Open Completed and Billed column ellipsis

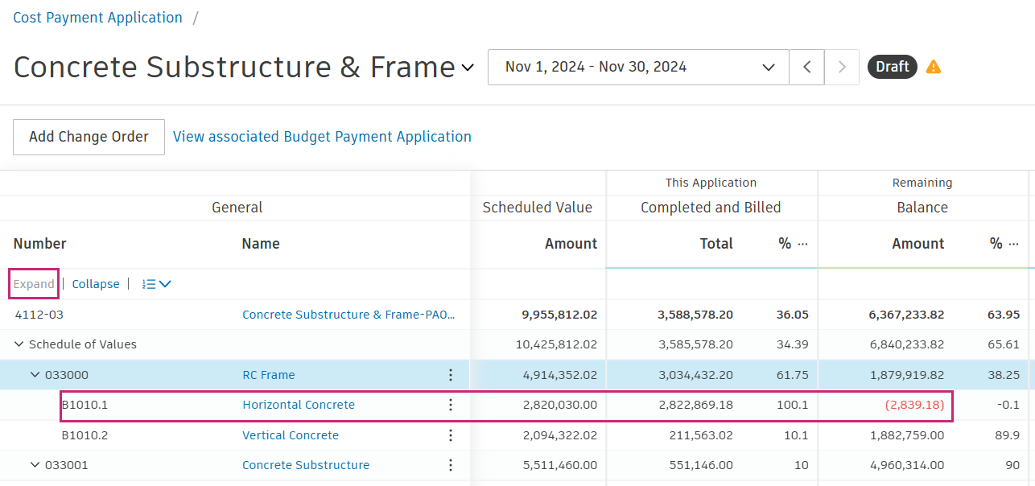point(802,244)
